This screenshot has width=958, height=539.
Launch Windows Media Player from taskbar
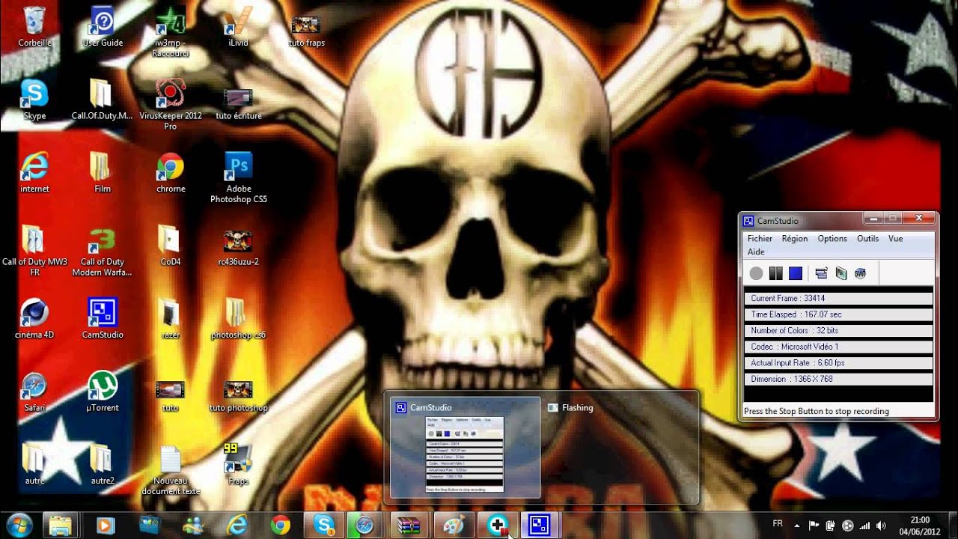tap(105, 526)
